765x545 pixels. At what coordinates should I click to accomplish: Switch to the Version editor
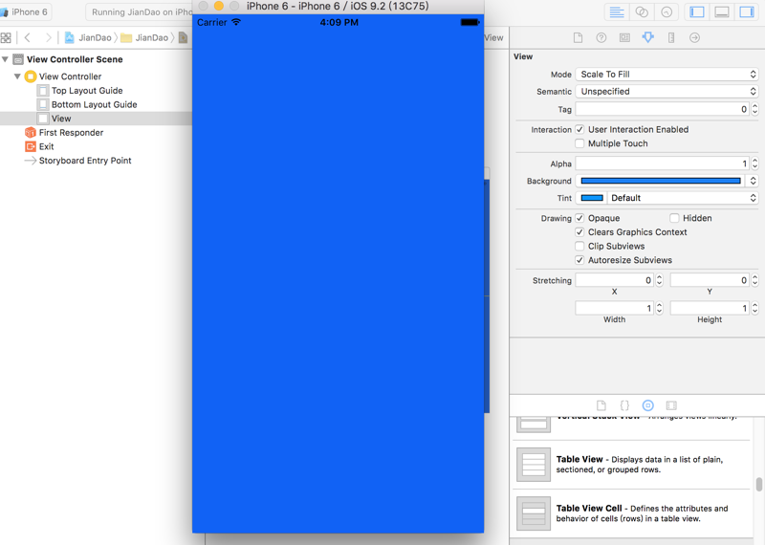coord(667,12)
